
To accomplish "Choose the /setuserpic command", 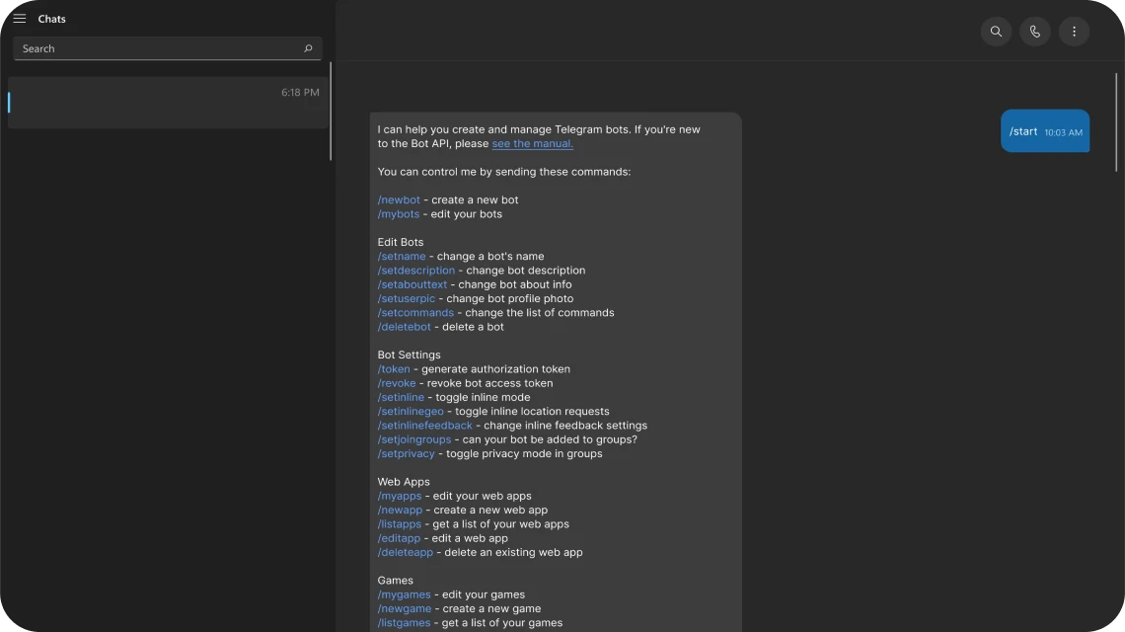I will [408, 299].
